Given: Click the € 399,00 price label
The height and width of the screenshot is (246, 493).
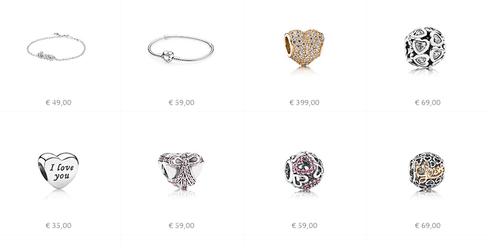Looking at the screenshot, I should pyautogui.click(x=304, y=102).
